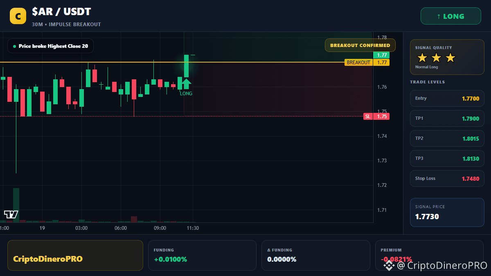Click the 1.78 price axis label
Viewport: 491px width, 276px height.
(x=382, y=38)
